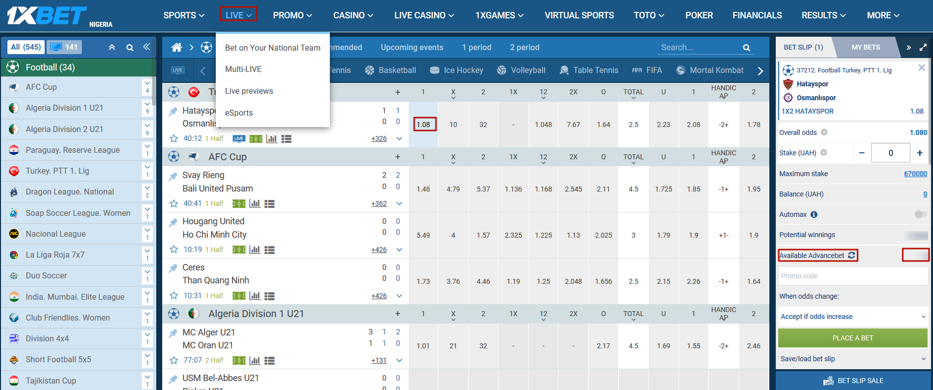Open the CASINO dropdown menu

coord(353,15)
